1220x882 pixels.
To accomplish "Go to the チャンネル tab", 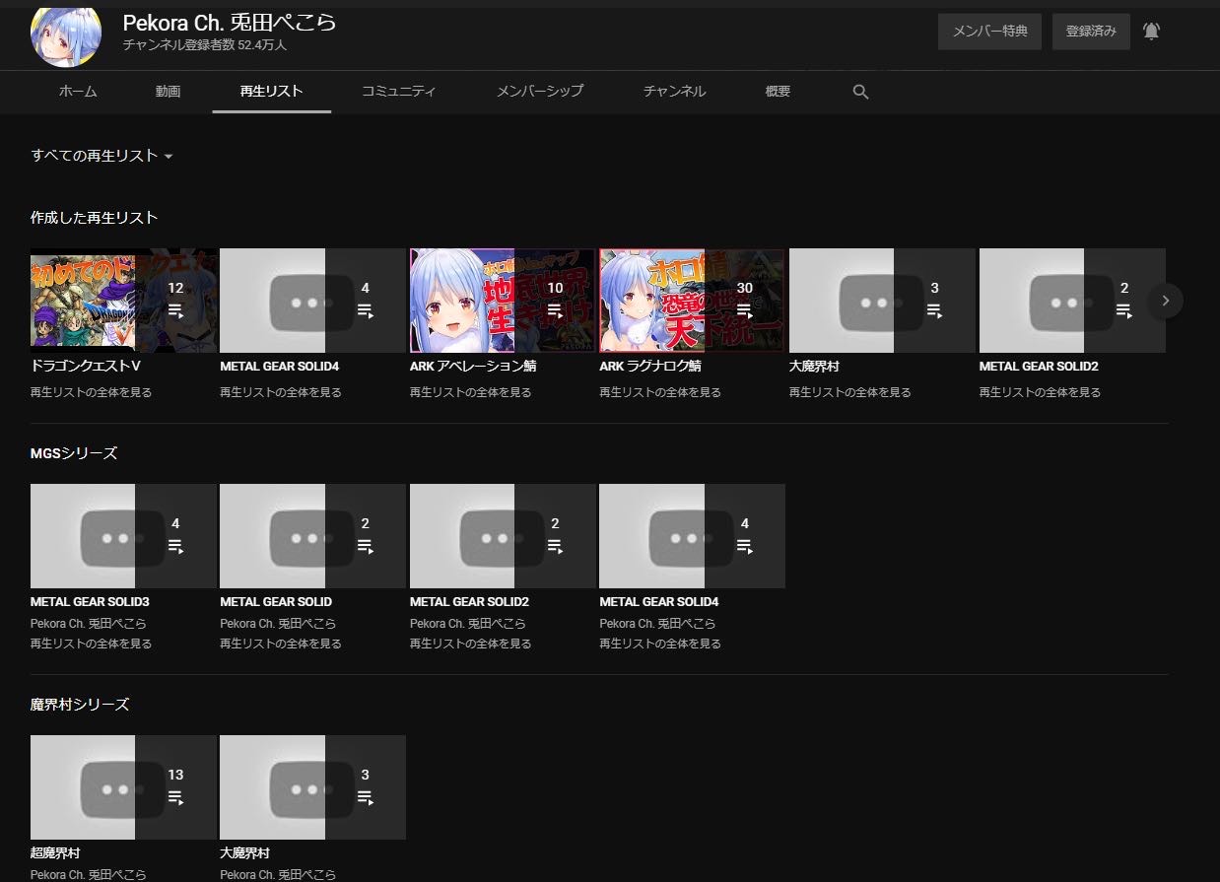I will point(674,91).
